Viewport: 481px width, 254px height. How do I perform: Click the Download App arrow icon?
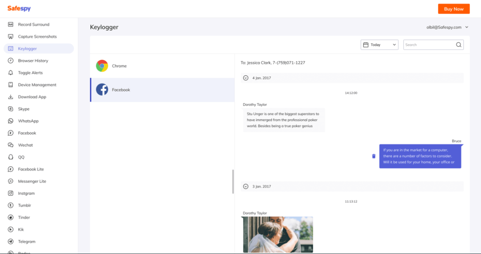point(10,97)
